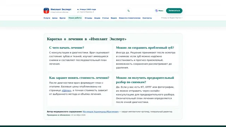Image resolution: width=226 pixels, height=127 pixels.
Task: Click heading Можно ли получить предварительный разбор
Action: (145, 80)
